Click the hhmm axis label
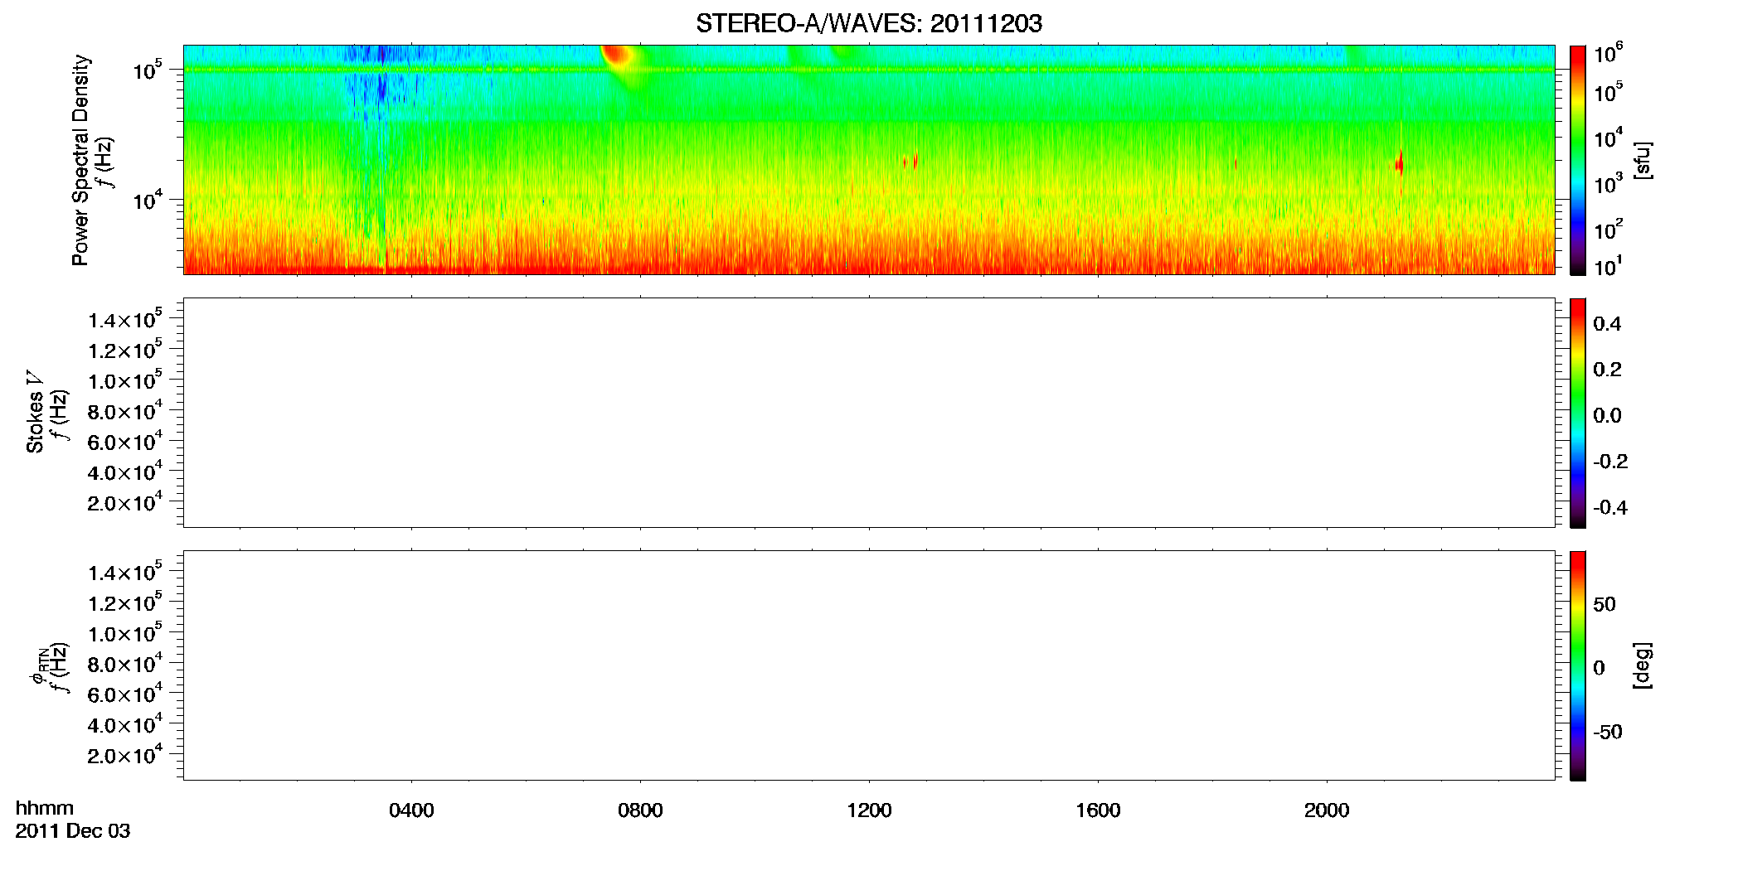The image size is (1738, 895). point(45,808)
